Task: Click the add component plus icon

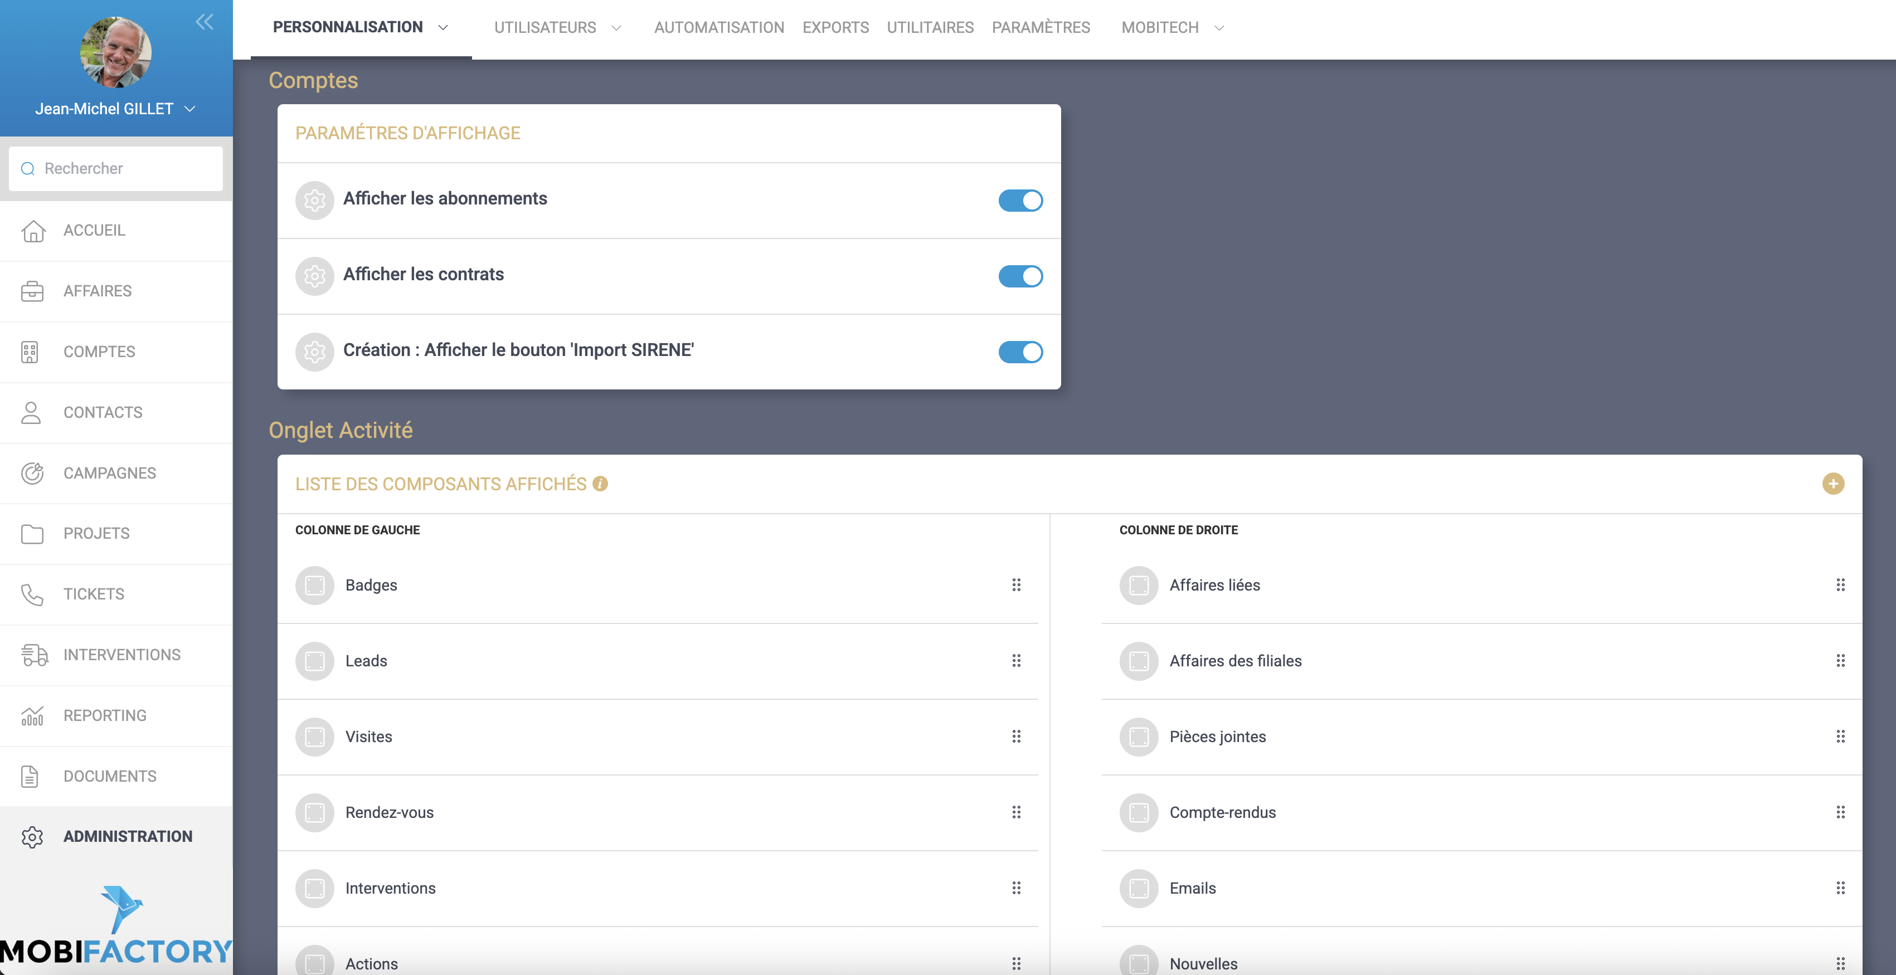Action: coord(1832,484)
